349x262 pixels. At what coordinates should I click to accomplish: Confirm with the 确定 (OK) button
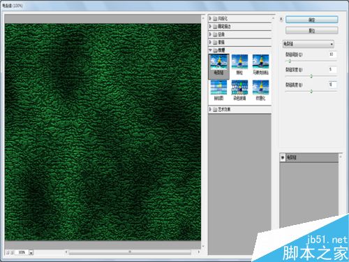312,20
